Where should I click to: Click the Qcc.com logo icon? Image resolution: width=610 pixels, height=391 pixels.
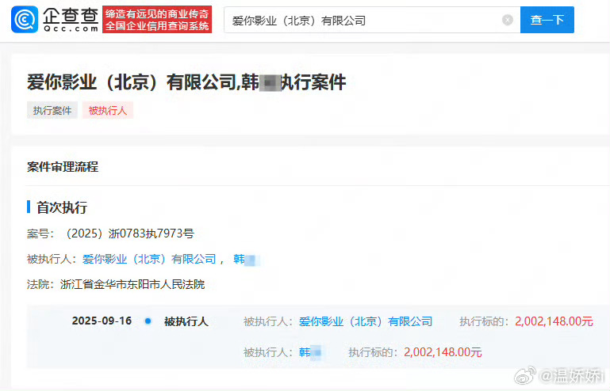coord(25,20)
